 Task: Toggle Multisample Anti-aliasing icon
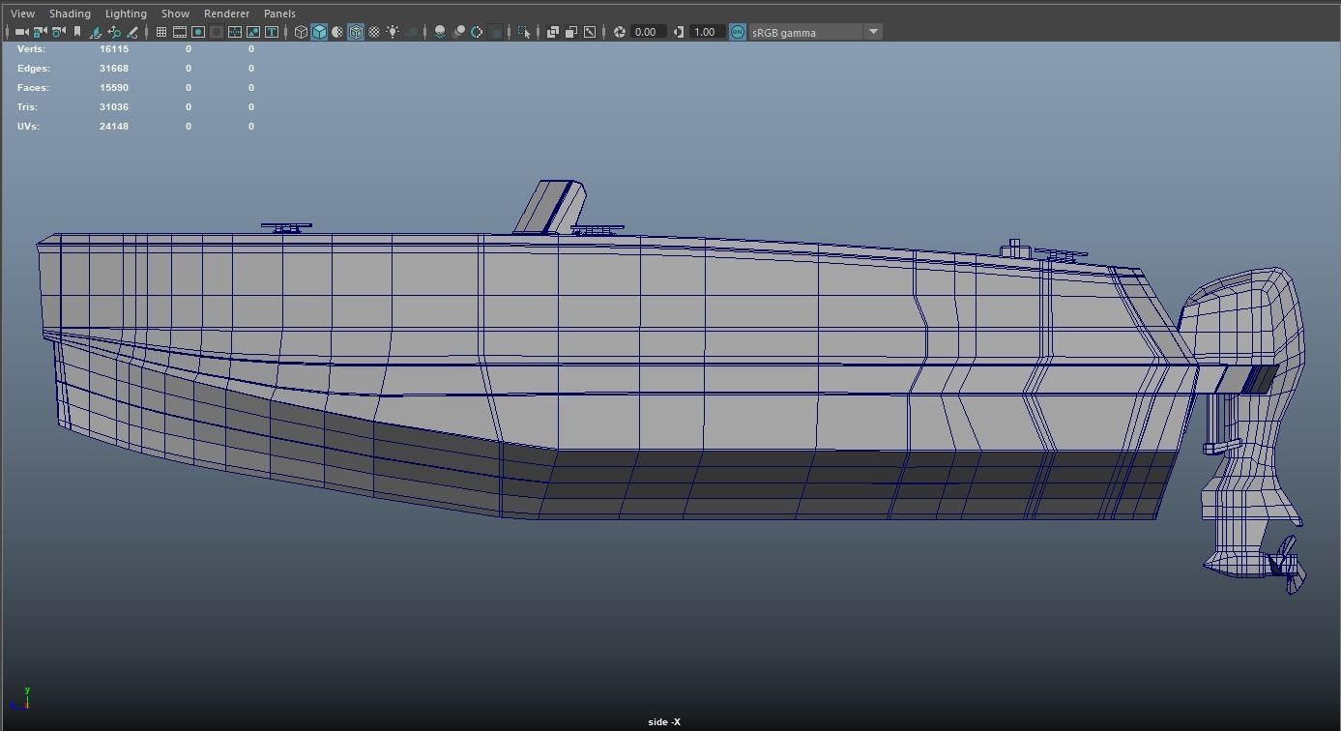point(477,32)
